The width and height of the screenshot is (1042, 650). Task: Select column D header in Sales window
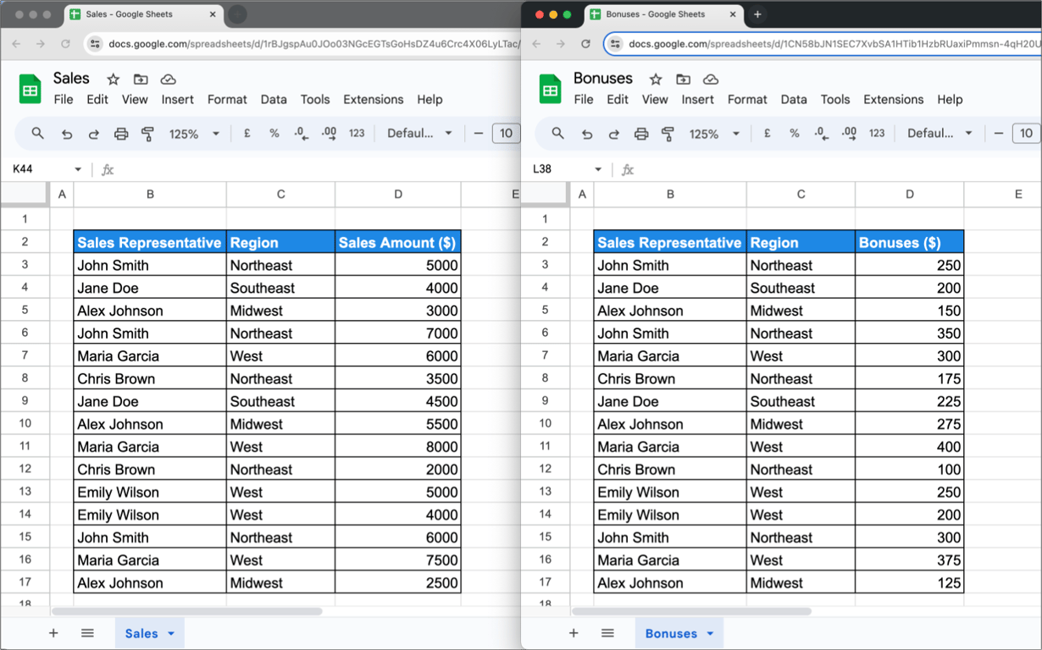(398, 195)
